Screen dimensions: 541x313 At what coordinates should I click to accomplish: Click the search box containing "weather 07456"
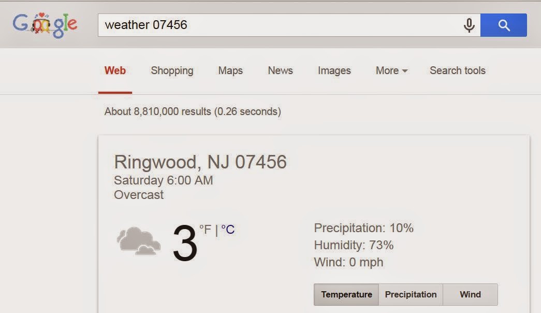[x=280, y=25]
